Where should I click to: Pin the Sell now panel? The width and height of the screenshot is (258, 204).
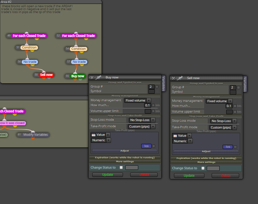pos(180,78)
